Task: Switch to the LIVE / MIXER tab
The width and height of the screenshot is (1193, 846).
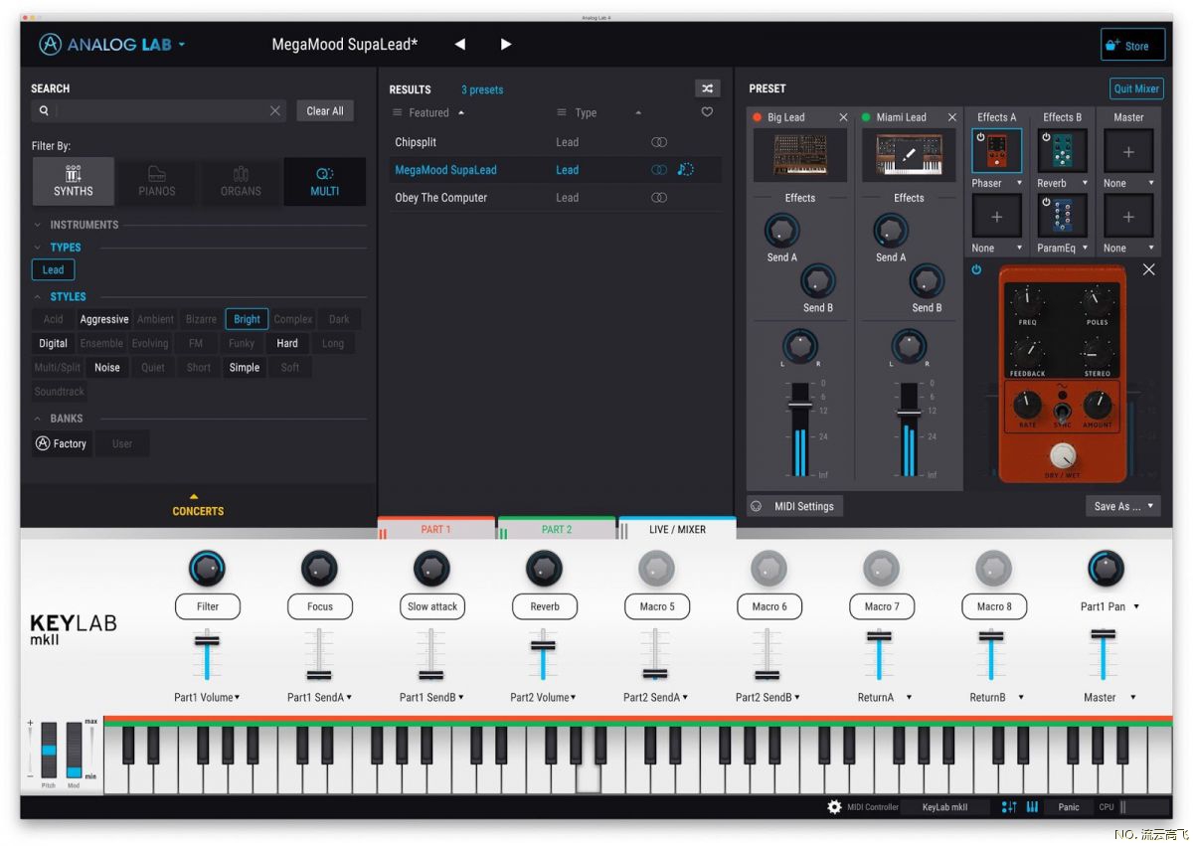Action: (x=677, y=529)
